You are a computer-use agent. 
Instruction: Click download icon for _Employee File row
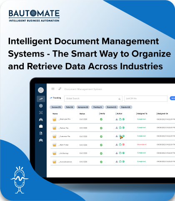coord(117,119)
